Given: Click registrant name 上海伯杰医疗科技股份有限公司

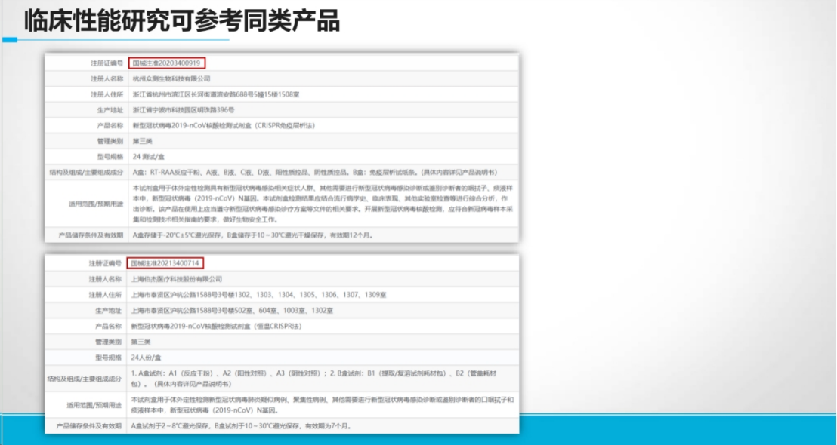Looking at the screenshot, I should (177, 279).
